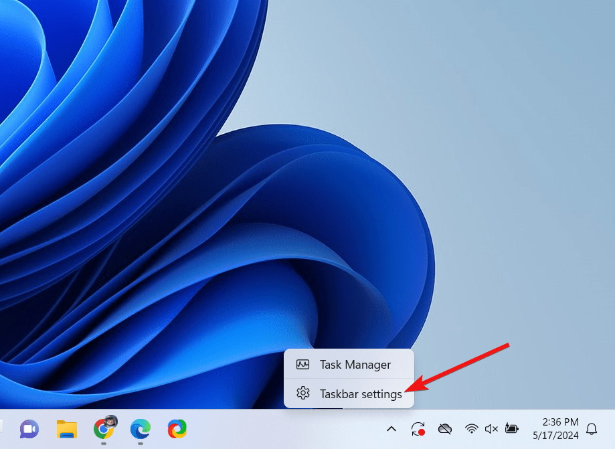Open Google Chrome with the profile badge
This screenshot has width=615, height=449.
(104, 428)
